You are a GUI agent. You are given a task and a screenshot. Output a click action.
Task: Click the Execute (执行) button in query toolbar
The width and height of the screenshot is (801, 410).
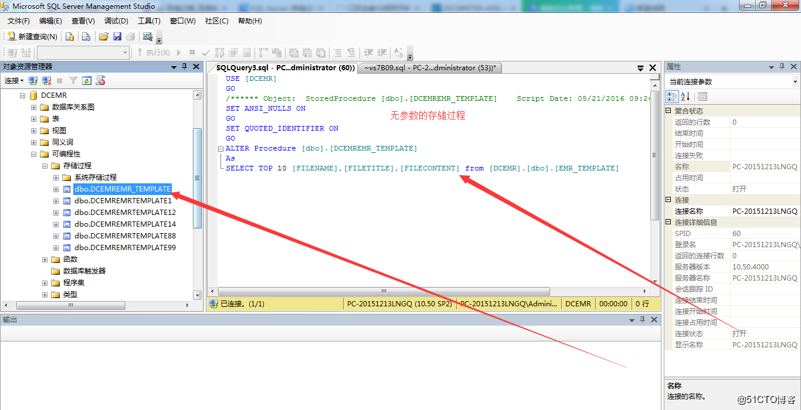pyautogui.click(x=153, y=53)
